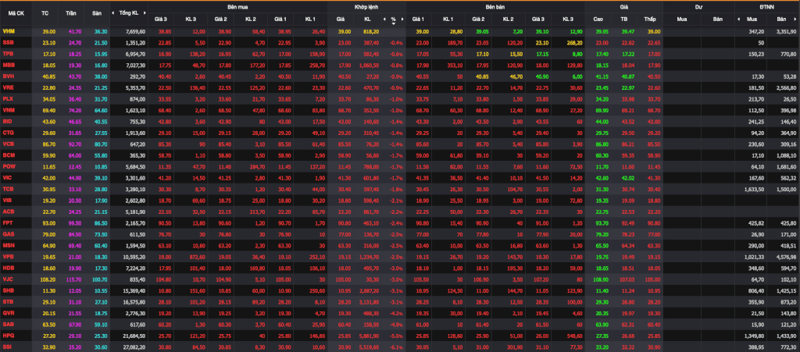Open the MBB ticker symbol
800x352 pixels.
coord(8,66)
